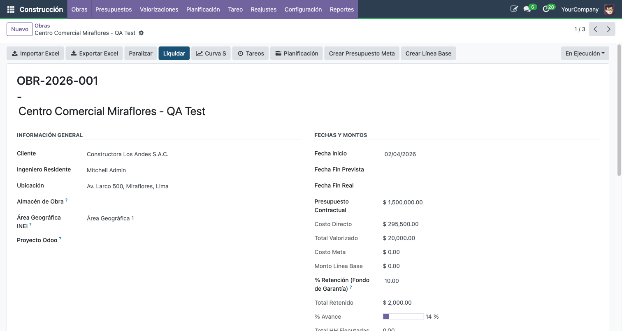This screenshot has height=331, width=622.
Task: Open the gear actions icon beside record title
Action: click(x=141, y=33)
